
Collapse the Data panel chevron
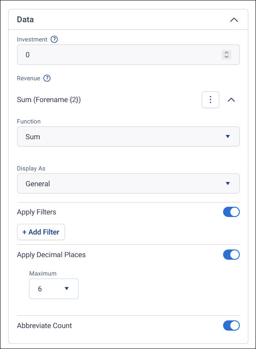(x=234, y=20)
